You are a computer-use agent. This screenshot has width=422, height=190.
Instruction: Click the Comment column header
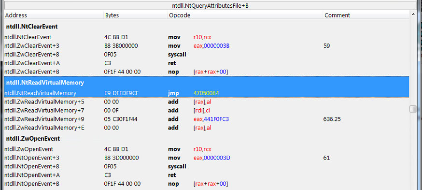[366, 15]
